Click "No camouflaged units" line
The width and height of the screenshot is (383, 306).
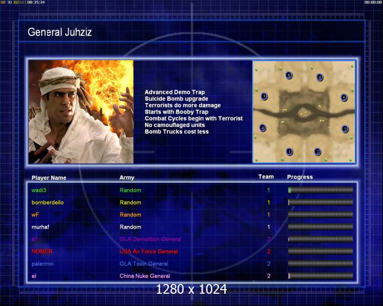tap(175, 125)
